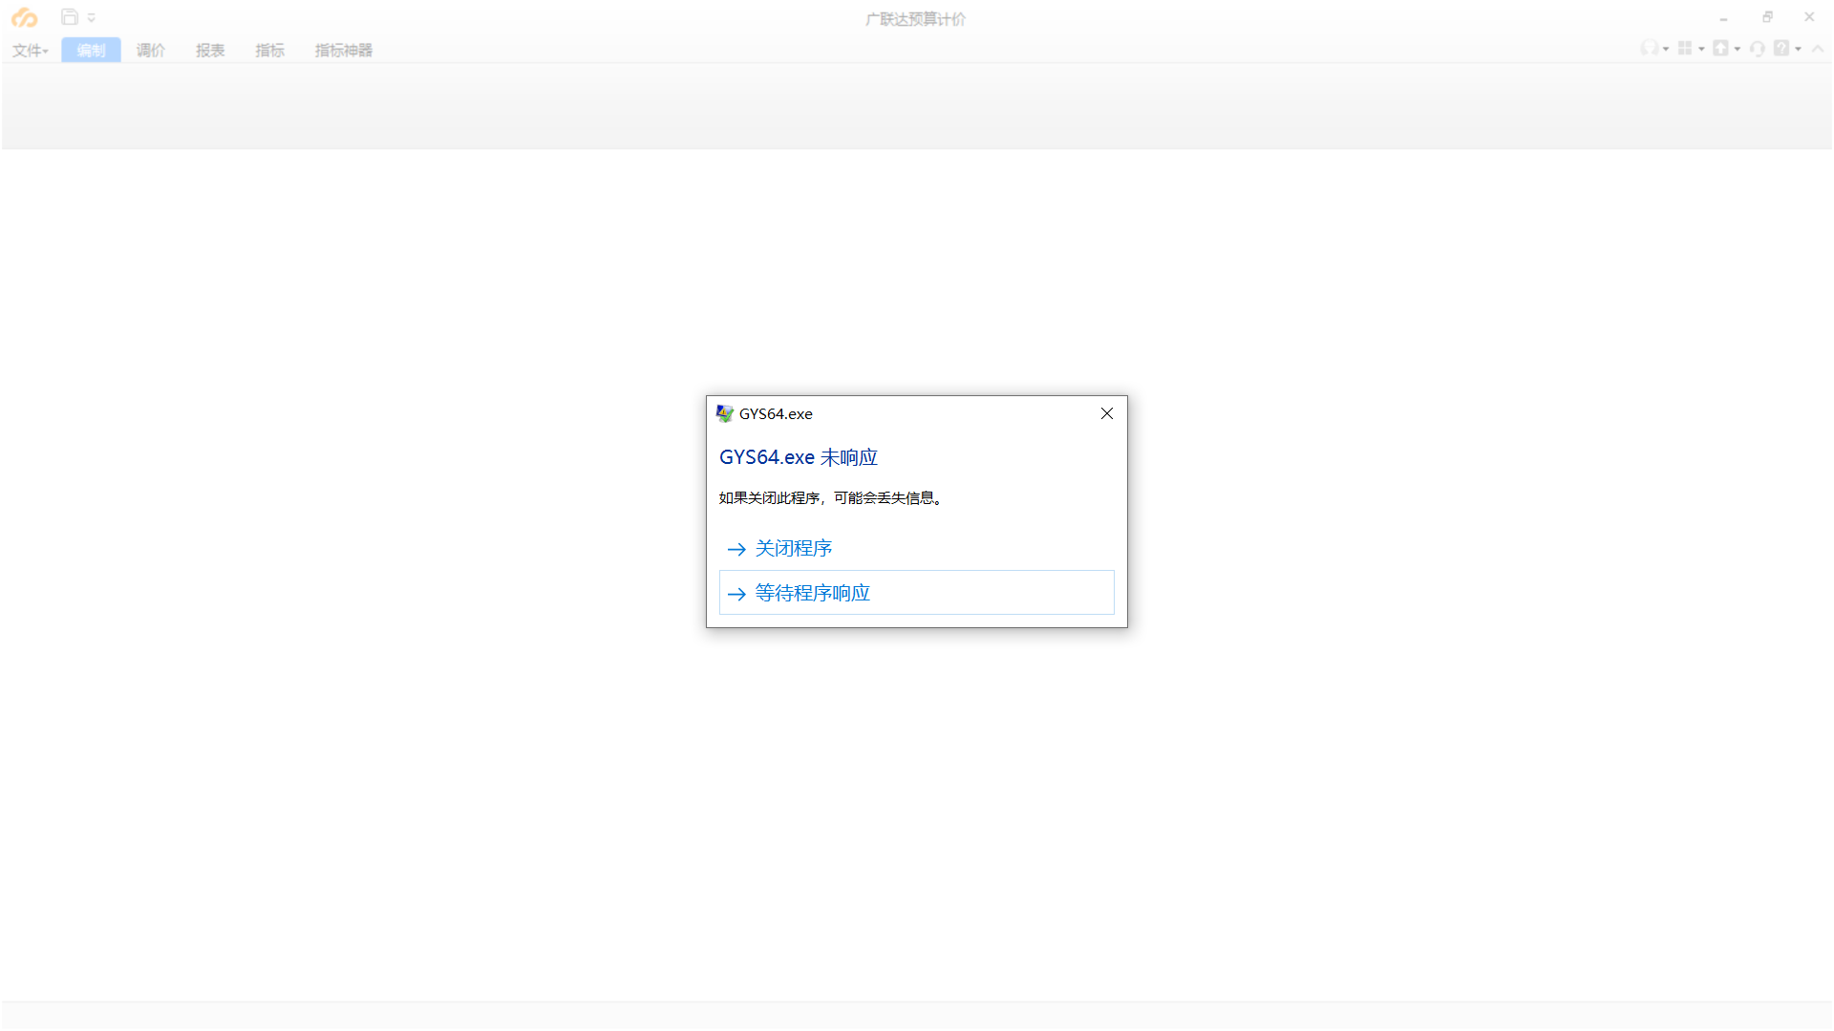Collapse the ribbon with the chevron

(1818, 49)
